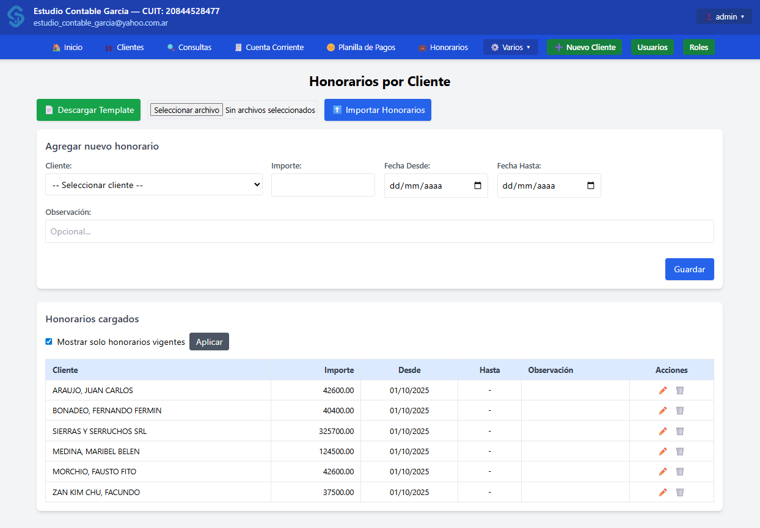Image resolution: width=760 pixels, height=528 pixels.
Task: Go to Cuenta Corriente in the navbar
Action: [269, 47]
